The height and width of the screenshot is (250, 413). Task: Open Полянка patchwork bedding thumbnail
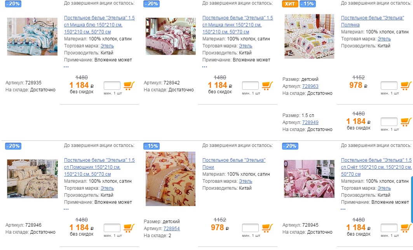click(309, 36)
